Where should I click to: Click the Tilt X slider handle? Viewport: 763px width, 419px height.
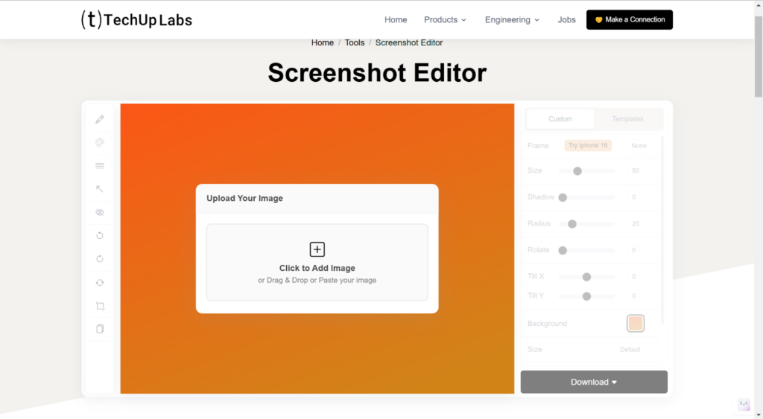coord(587,277)
